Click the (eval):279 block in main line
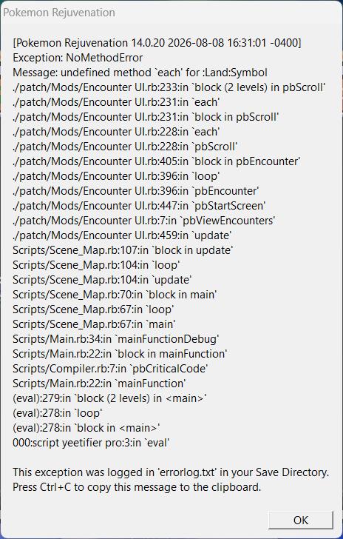 tap(109, 398)
